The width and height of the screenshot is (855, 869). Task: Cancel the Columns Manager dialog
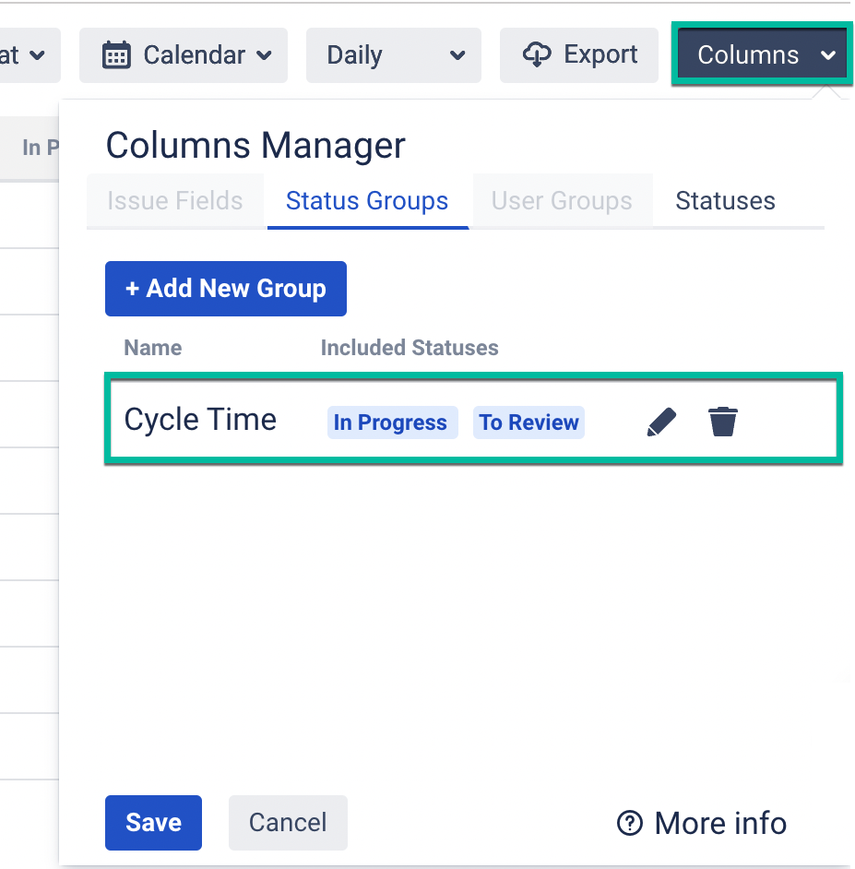[x=288, y=823]
